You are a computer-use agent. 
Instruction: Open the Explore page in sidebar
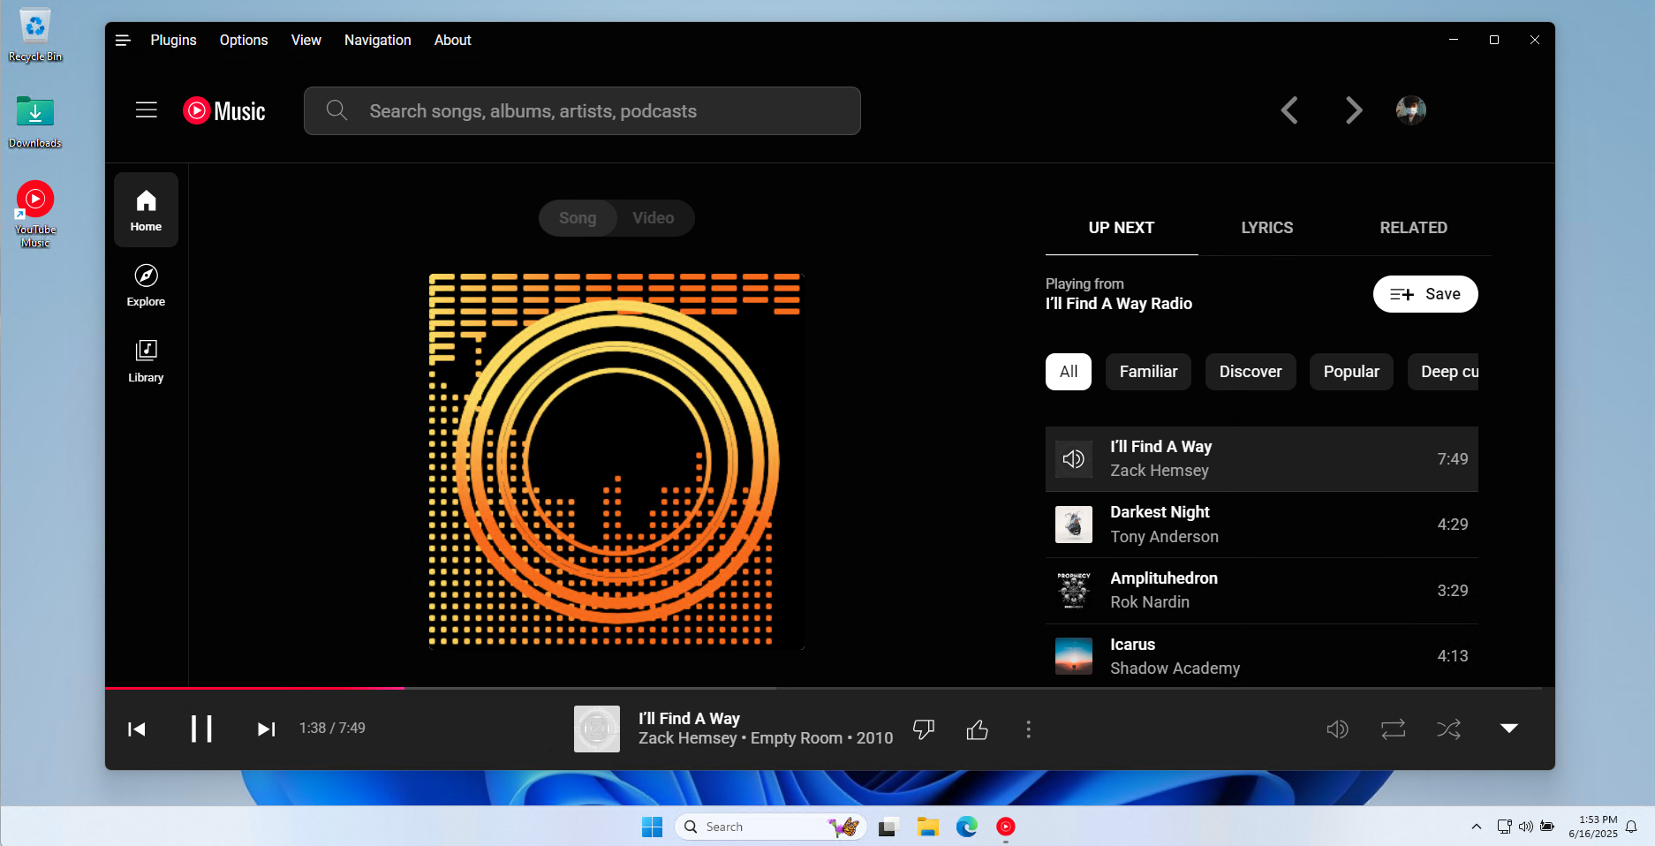tap(146, 285)
